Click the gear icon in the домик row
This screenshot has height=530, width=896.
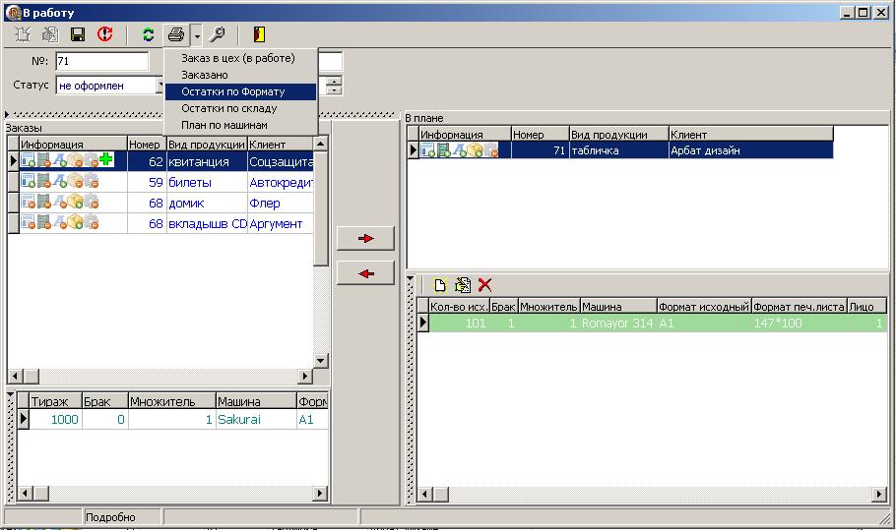pyautogui.click(x=91, y=202)
